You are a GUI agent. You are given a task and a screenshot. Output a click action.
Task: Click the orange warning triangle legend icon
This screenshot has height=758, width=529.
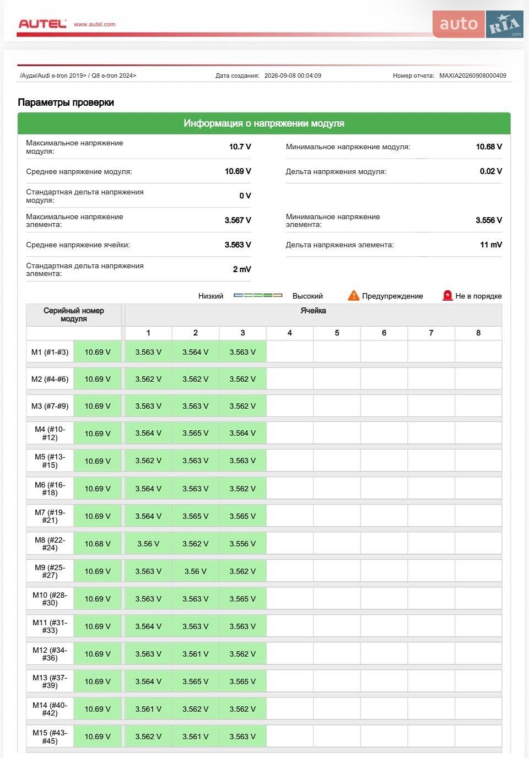353,296
